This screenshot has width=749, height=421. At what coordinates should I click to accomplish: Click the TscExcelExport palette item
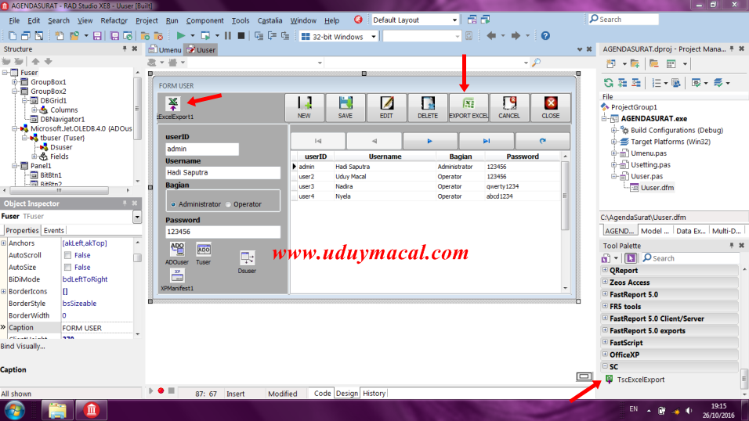641,380
